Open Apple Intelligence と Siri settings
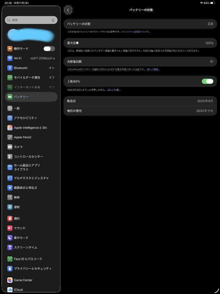 pyautogui.click(x=10, y=127)
